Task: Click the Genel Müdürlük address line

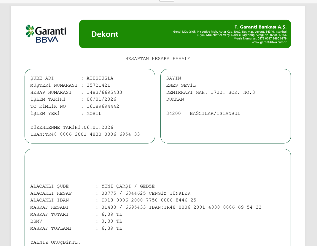Action: (230, 31)
